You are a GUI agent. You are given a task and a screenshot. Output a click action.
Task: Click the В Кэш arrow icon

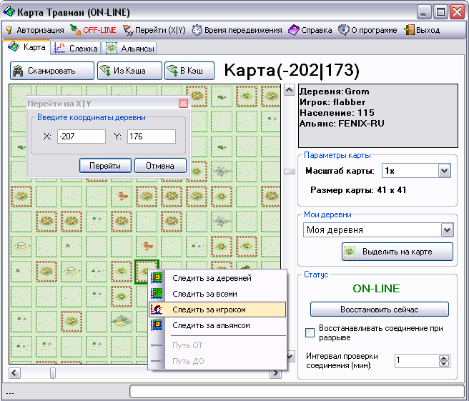[x=172, y=71]
